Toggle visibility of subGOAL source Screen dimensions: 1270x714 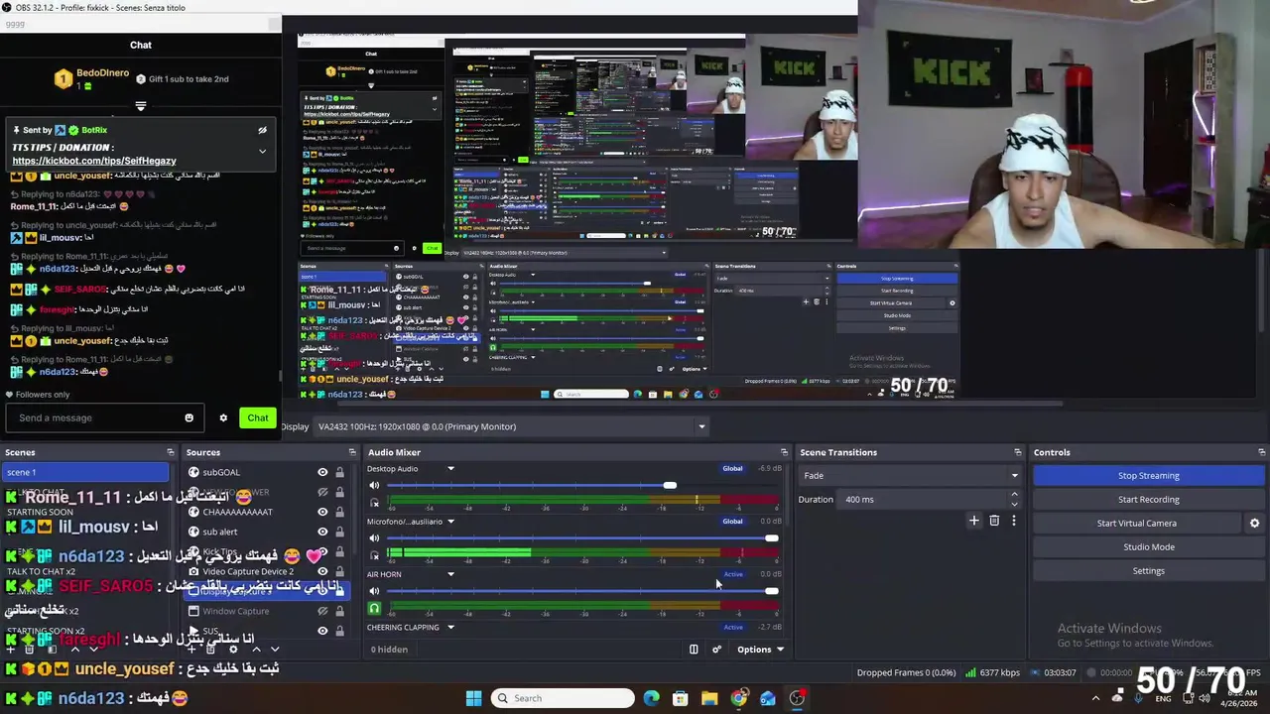coord(322,472)
